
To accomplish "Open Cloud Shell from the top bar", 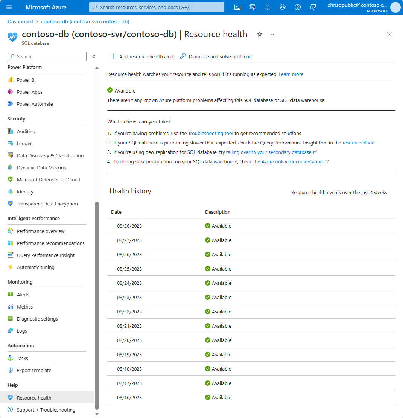I will (237, 7).
